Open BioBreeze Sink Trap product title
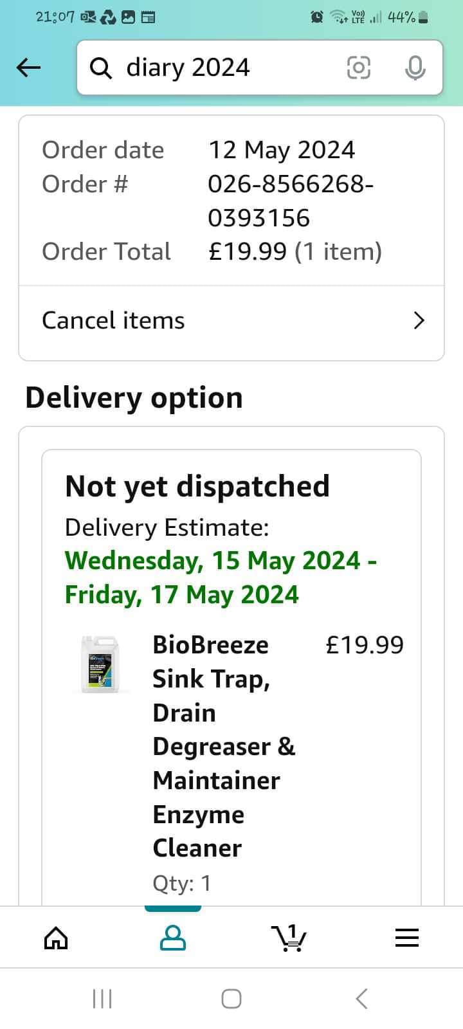The image size is (463, 1029). click(x=224, y=746)
